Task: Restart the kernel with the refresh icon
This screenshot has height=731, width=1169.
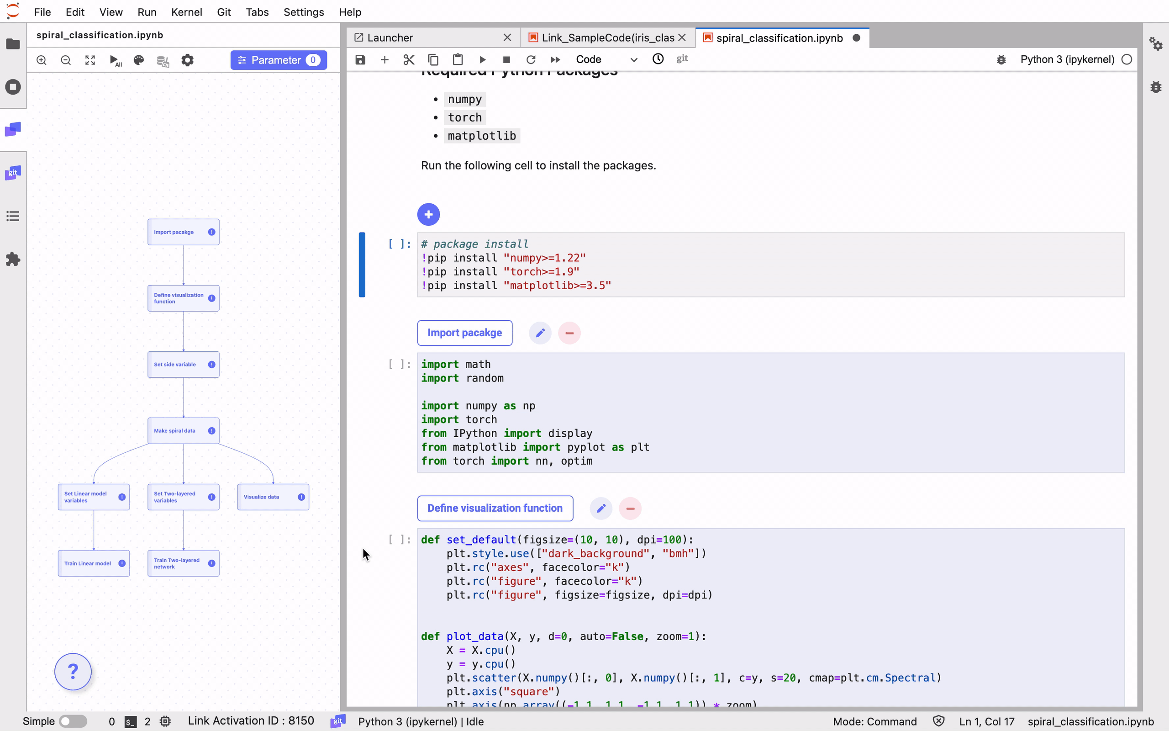Action: pos(531,59)
